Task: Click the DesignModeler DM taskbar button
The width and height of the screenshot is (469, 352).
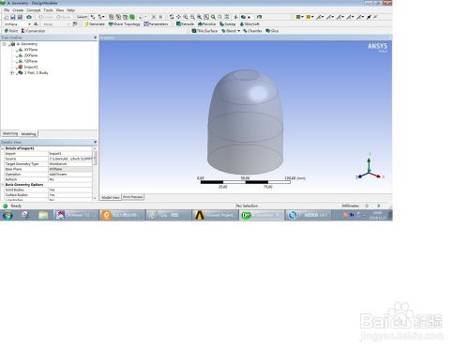Action: [x=262, y=215]
